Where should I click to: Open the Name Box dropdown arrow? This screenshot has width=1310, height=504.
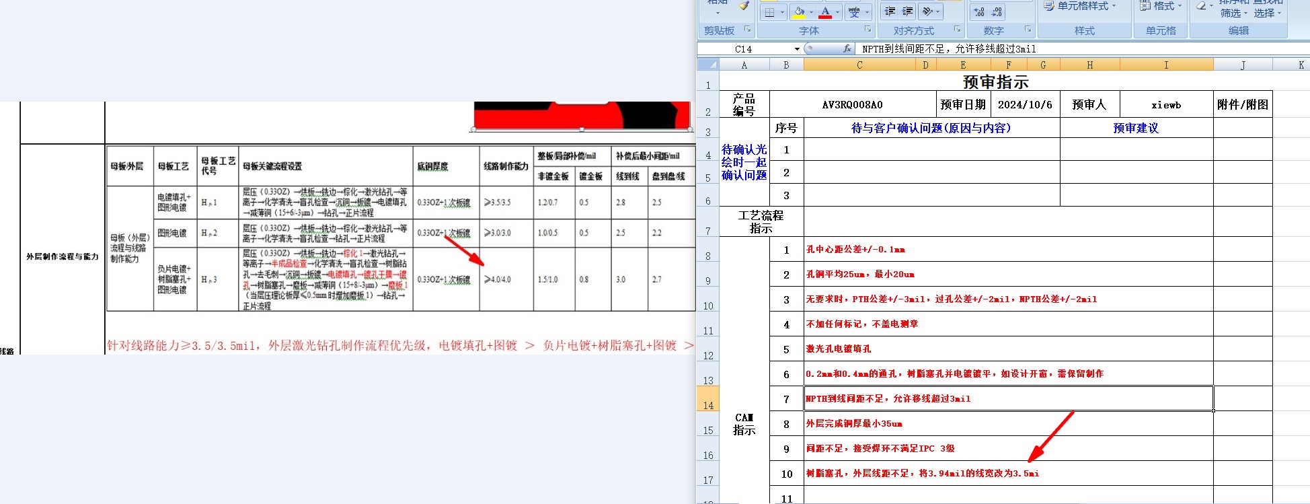tap(797, 48)
